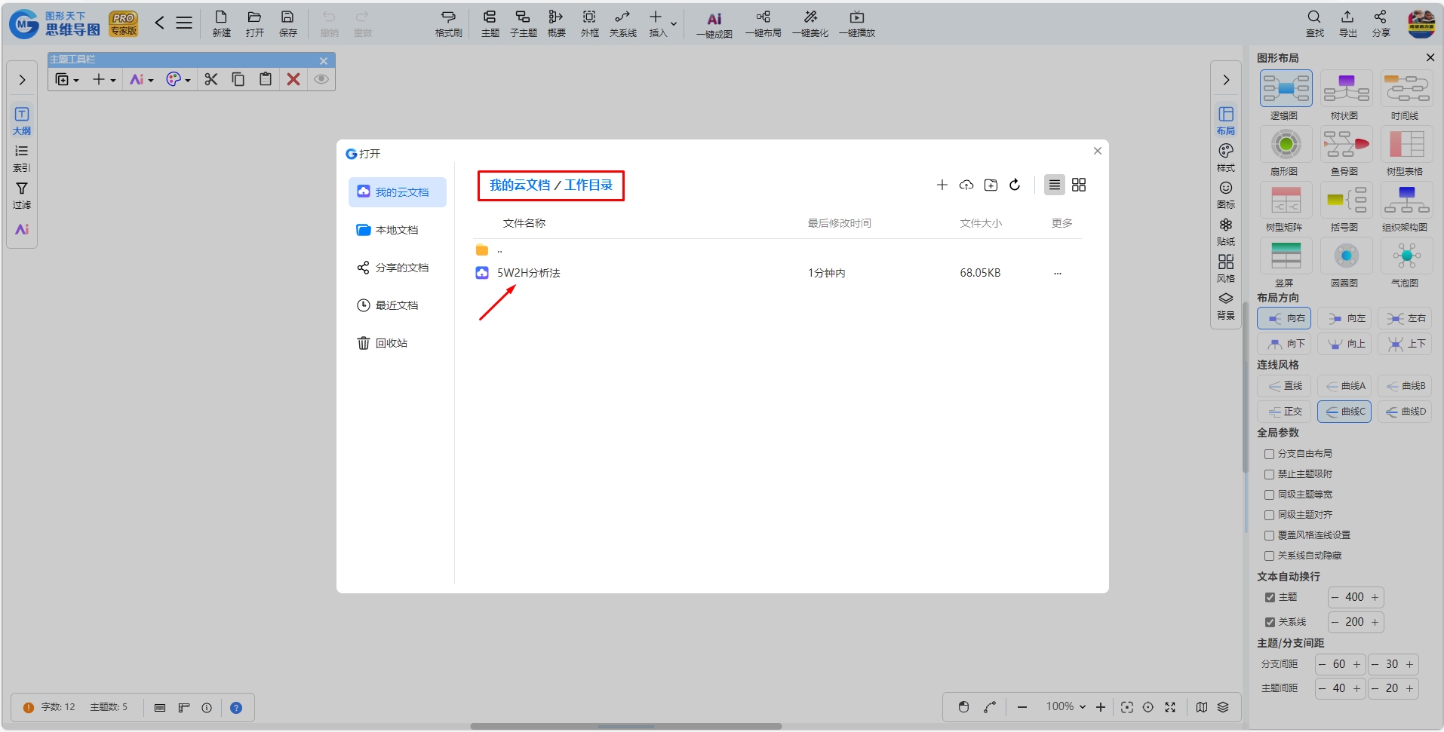Click the scissors cut icon
Viewport: 1444px width, 732px height.
click(211, 79)
